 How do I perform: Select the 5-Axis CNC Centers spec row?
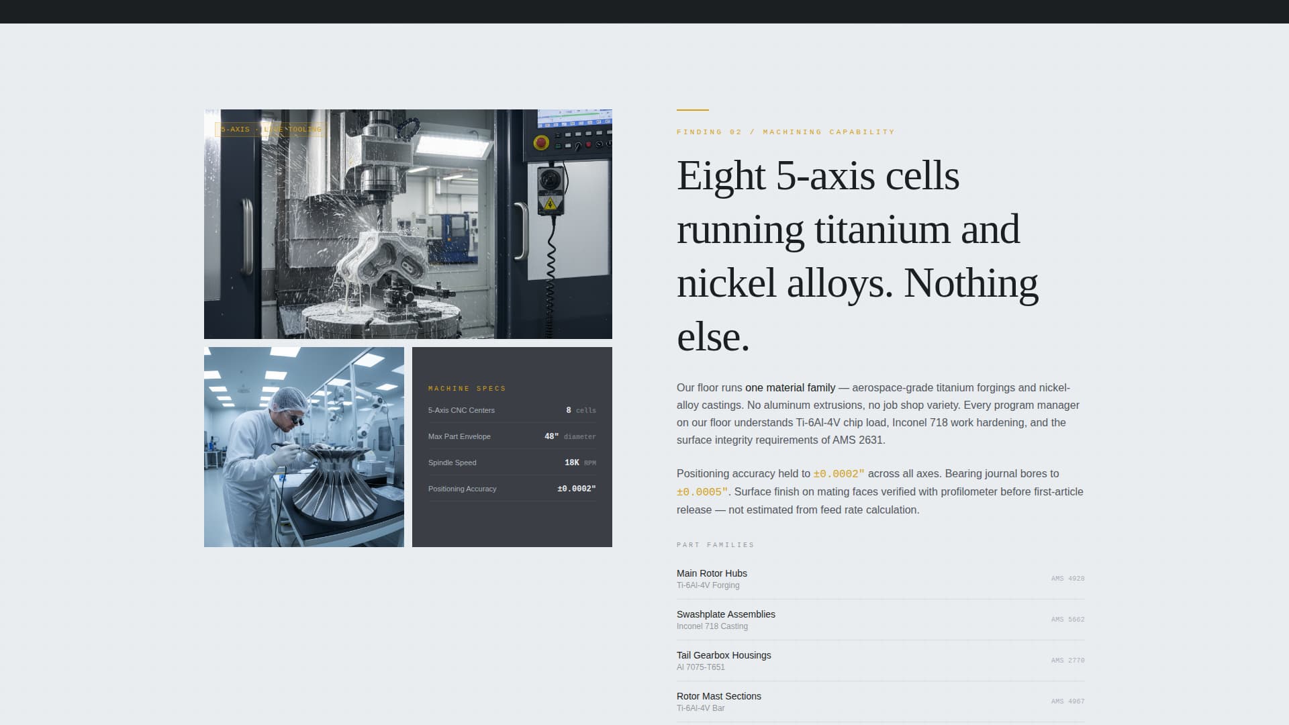point(512,410)
